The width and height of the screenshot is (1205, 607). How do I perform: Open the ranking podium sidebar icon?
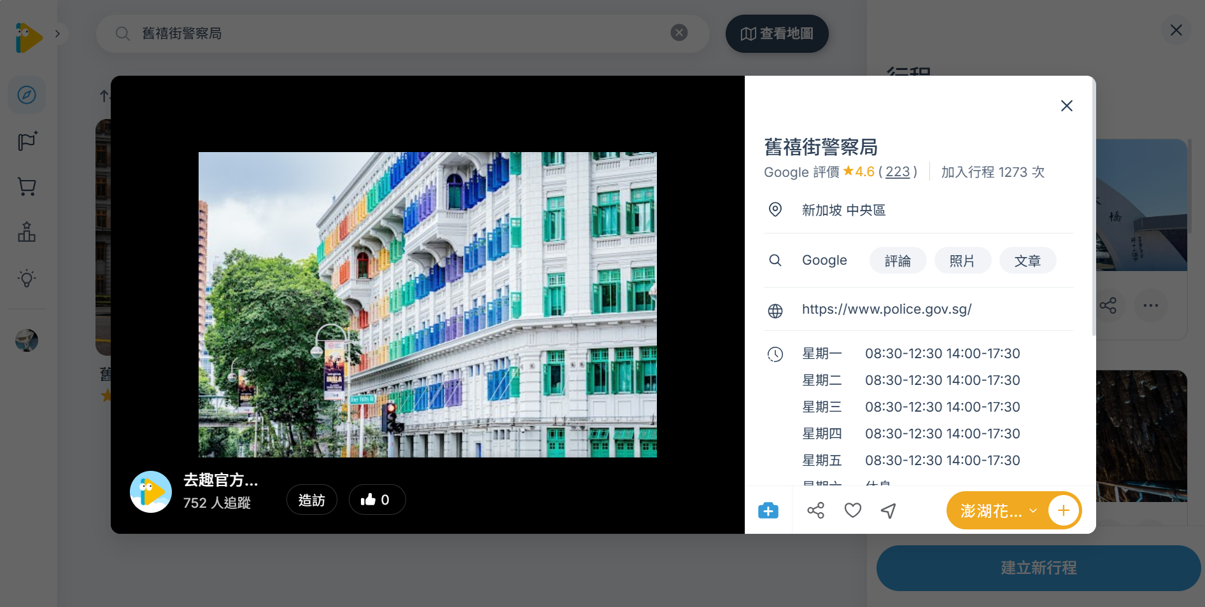[x=27, y=232]
